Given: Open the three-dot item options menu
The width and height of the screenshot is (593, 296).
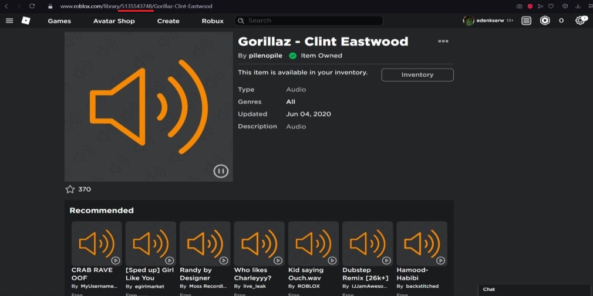Looking at the screenshot, I should pos(443,42).
